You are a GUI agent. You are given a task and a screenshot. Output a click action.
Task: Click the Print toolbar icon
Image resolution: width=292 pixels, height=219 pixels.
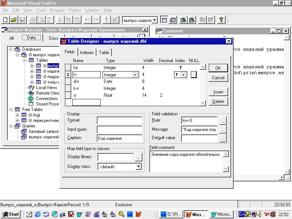click(33, 20)
